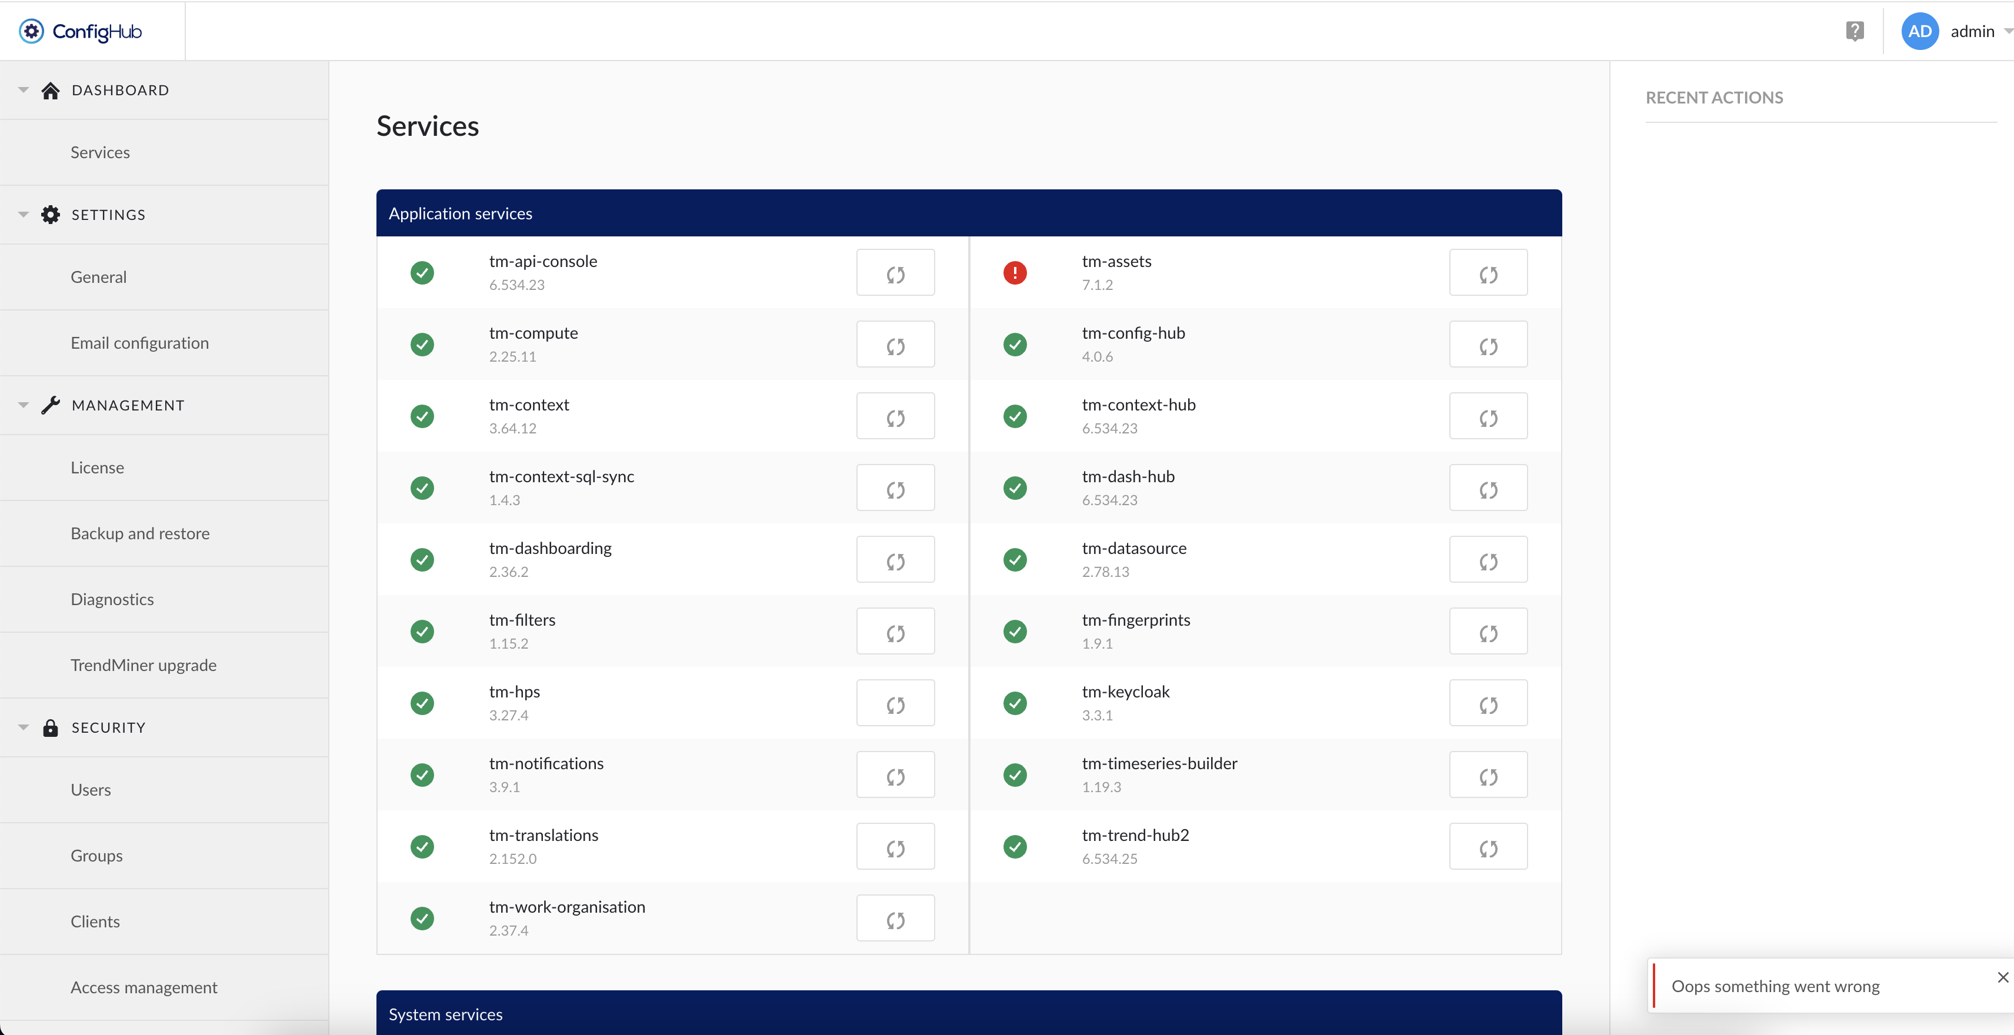
Task: Open the Services menu item
Action: (x=164, y=152)
